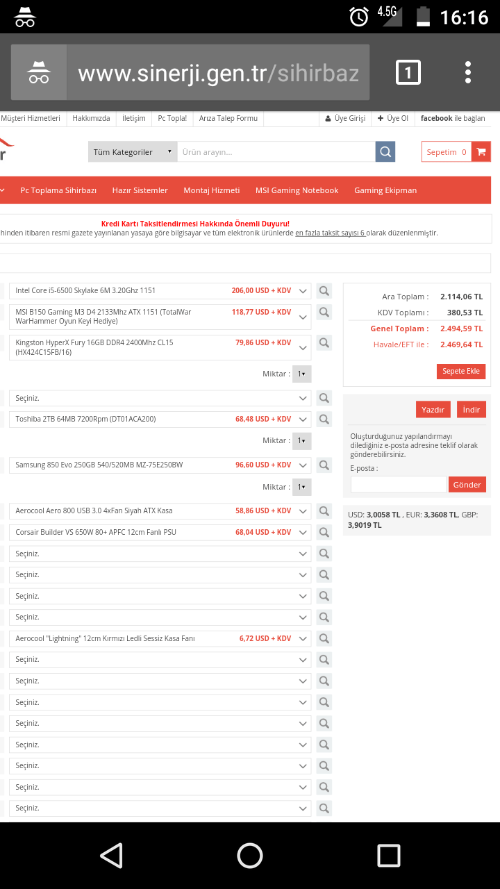
Task: Search icon beside Intel Core i5-6500 row
Action: [324, 290]
